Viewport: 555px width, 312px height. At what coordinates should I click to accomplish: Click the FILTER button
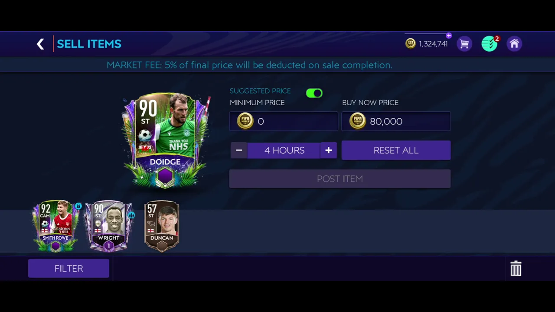(69, 269)
